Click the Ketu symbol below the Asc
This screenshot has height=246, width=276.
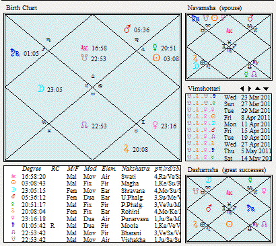click(x=84, y=58)
